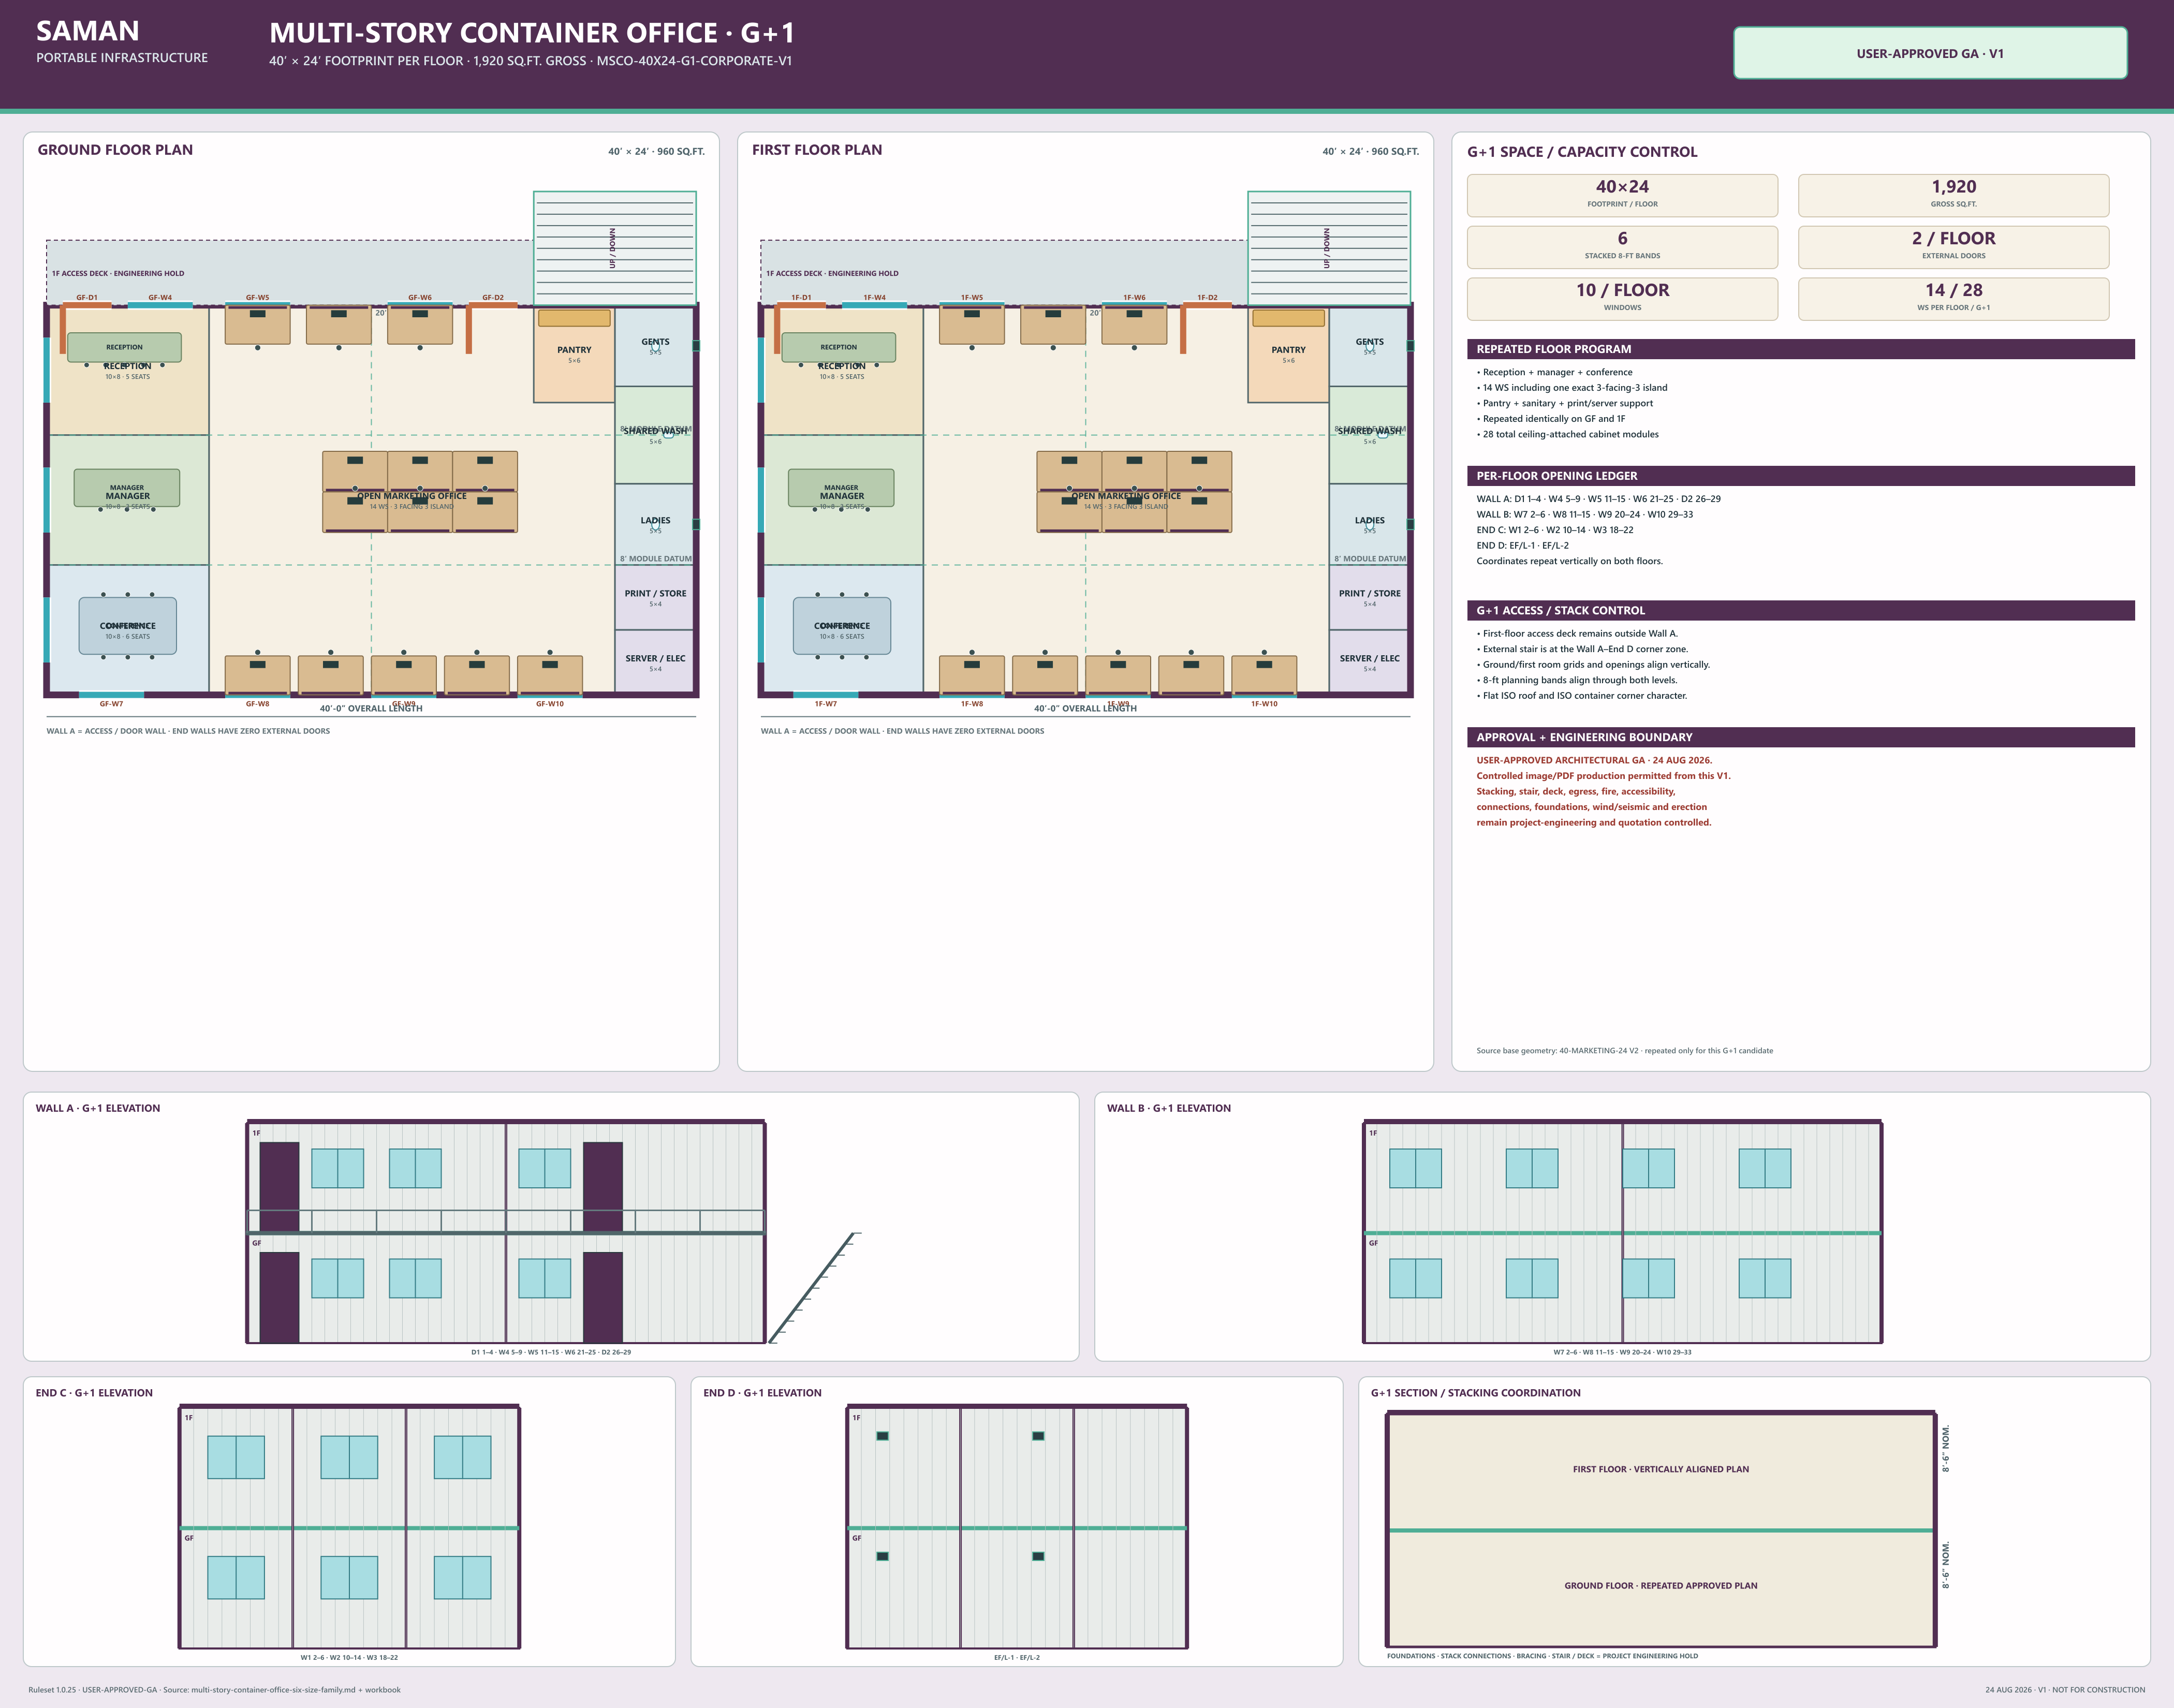This screenshot has height=1708, width=2174.
Task: Select the 40×24 FOOTPRINT / FLOOR card
Action: pos(1622,195)
